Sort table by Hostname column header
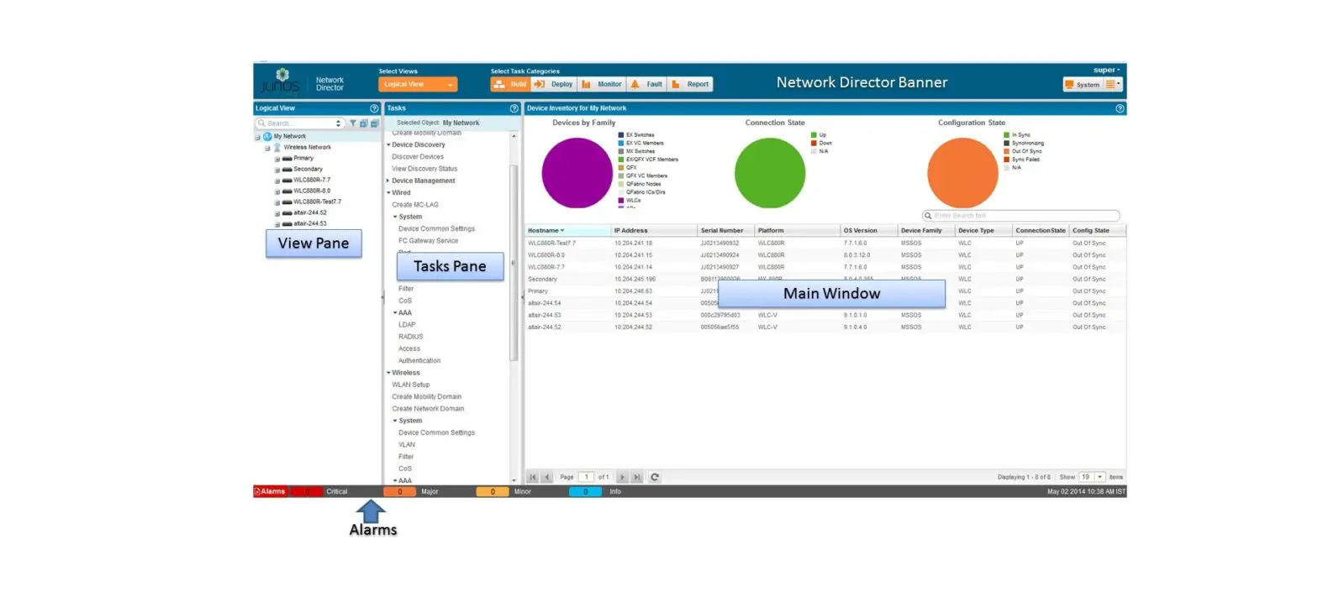 click(x=567, y=230)
